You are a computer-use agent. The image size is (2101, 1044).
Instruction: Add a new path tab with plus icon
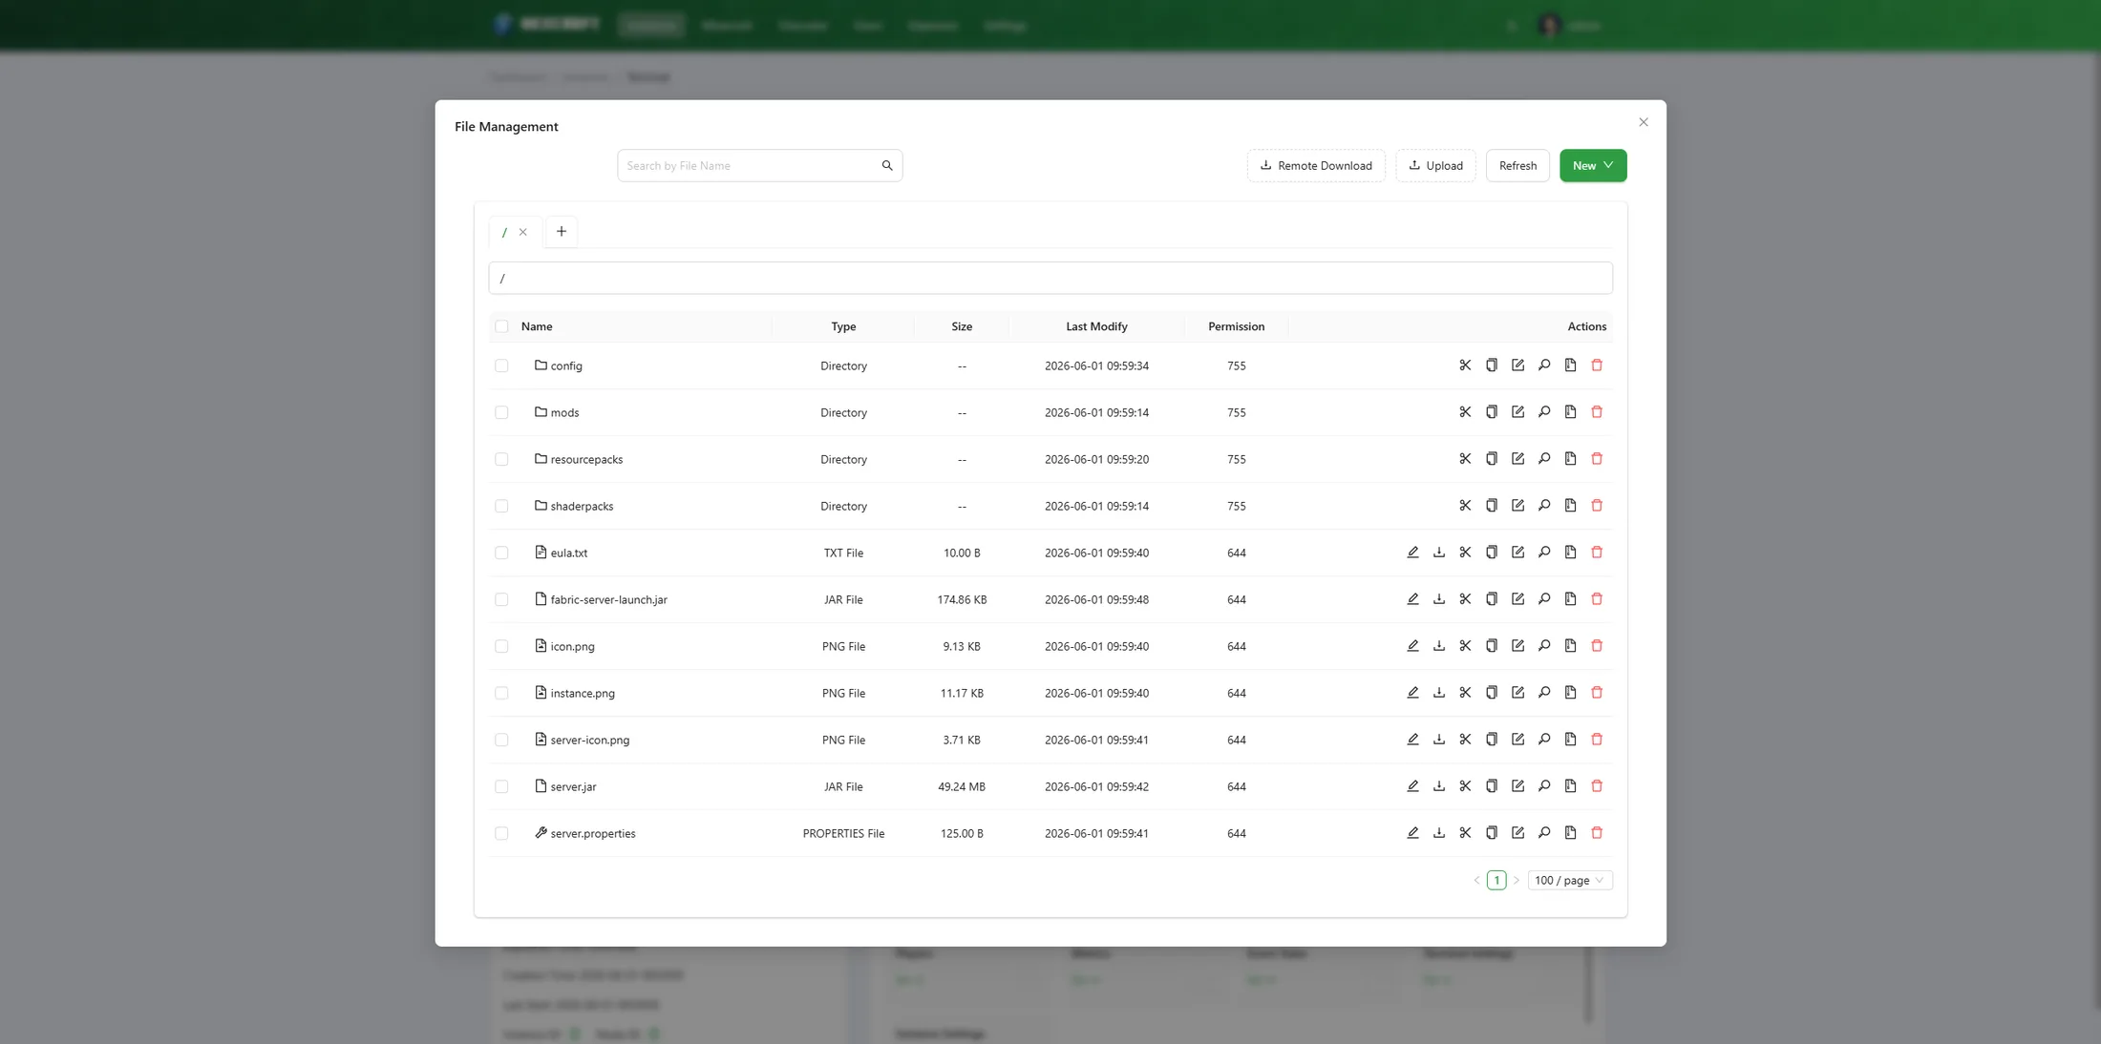(x=562, y=232)
